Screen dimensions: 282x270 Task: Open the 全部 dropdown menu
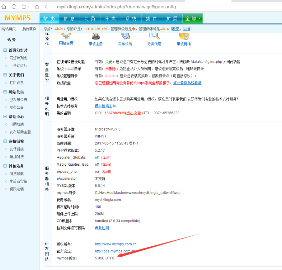pos(192,18)
